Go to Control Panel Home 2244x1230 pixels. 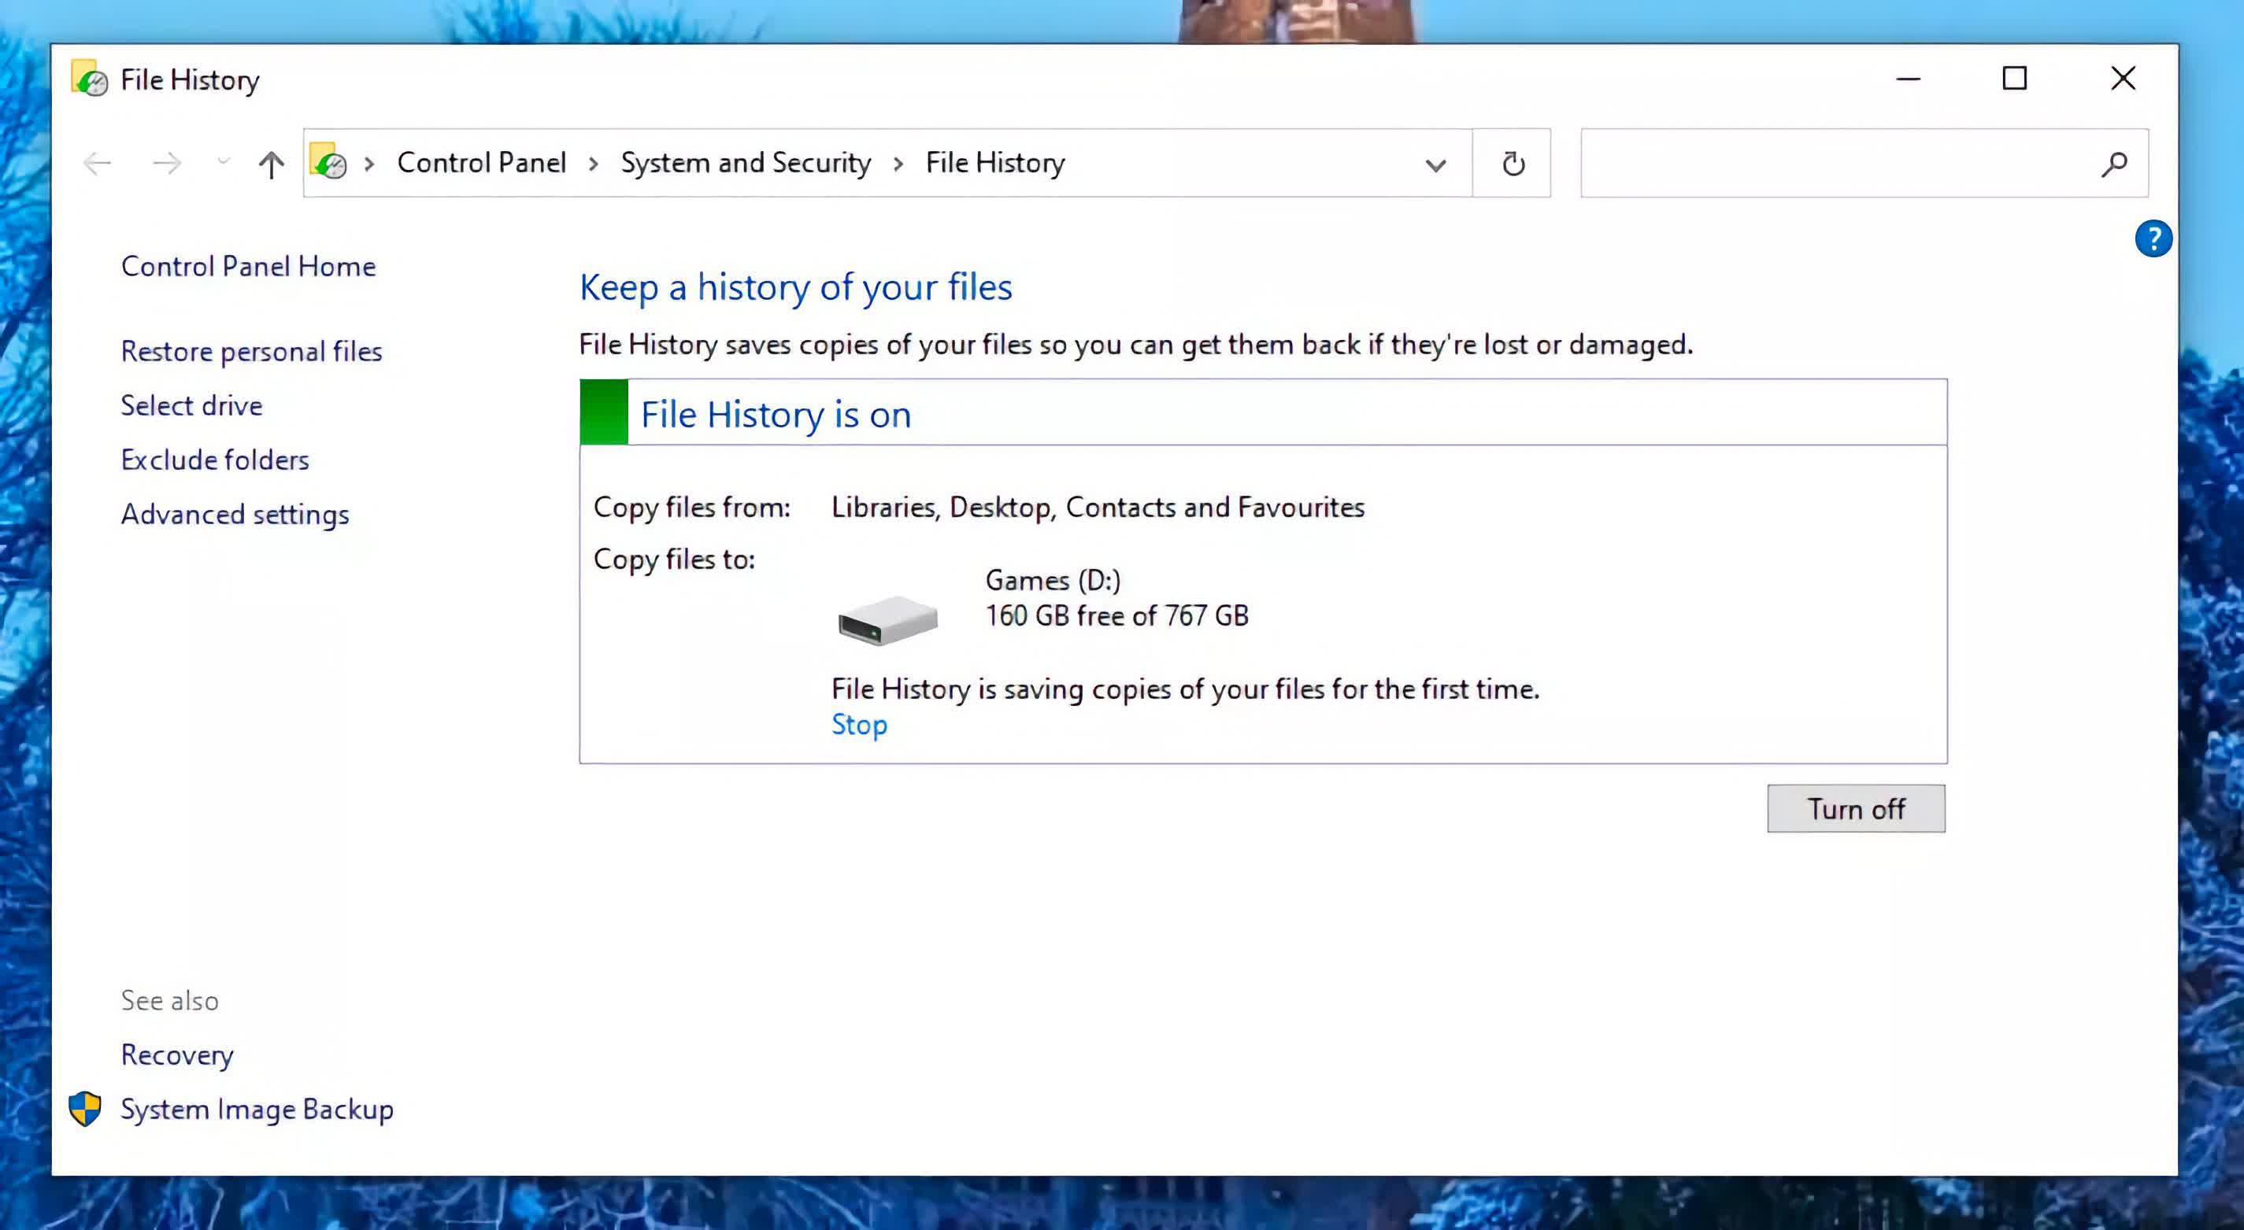tap(248, 266)
